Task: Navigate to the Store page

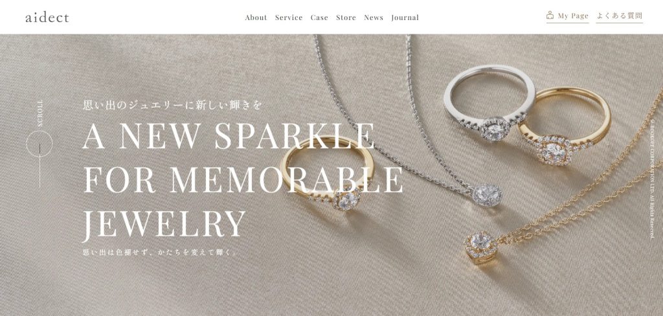Action: click(x=346, y=17)
